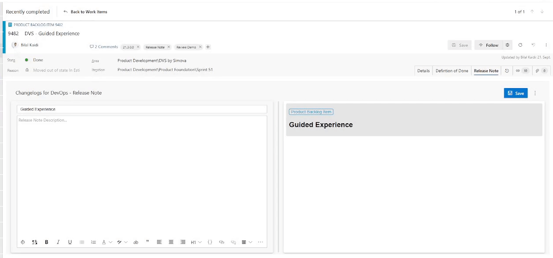Remove the Review Demo tag
The width and height of the screenshot is (553, 258).
click(x=199, y=46)
